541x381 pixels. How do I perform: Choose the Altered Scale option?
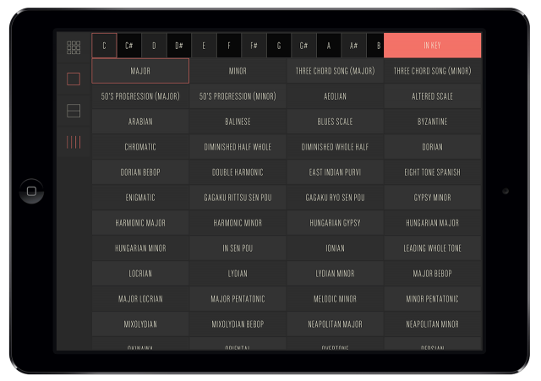tap(432, 96)
